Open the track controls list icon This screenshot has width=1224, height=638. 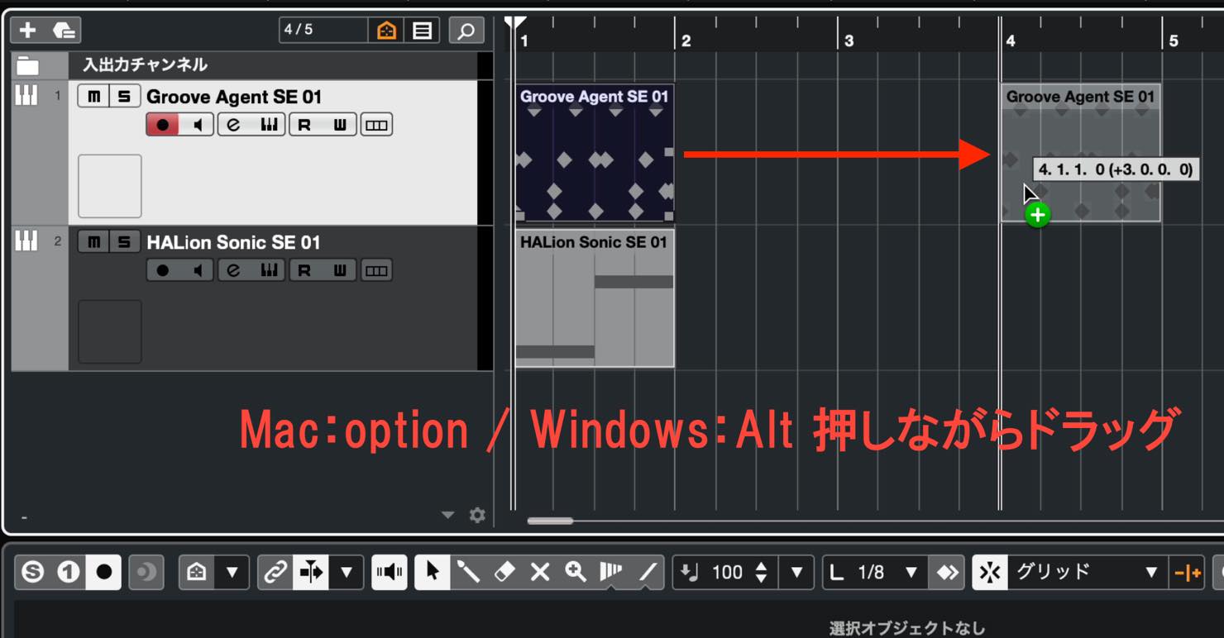423,31
